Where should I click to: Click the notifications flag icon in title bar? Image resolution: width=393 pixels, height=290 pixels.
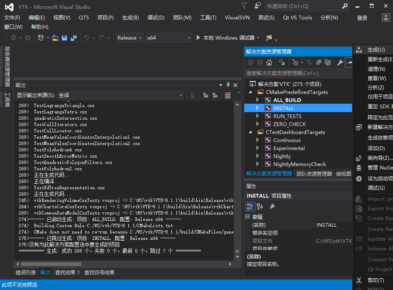[x=244, y=6]
